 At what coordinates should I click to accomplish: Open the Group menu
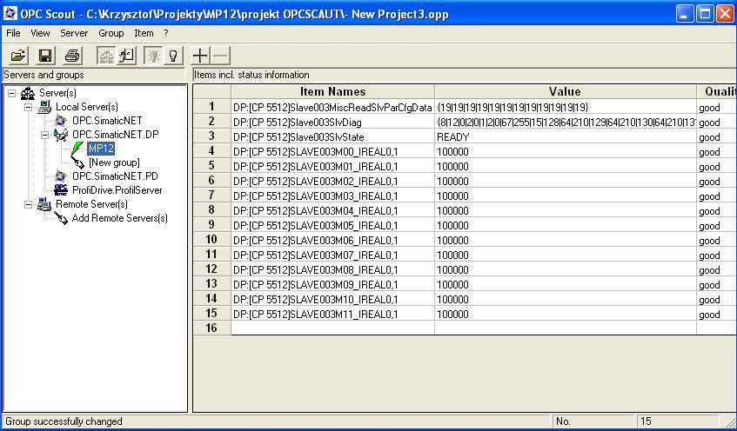pyautogui.click(x=111, y=33)
